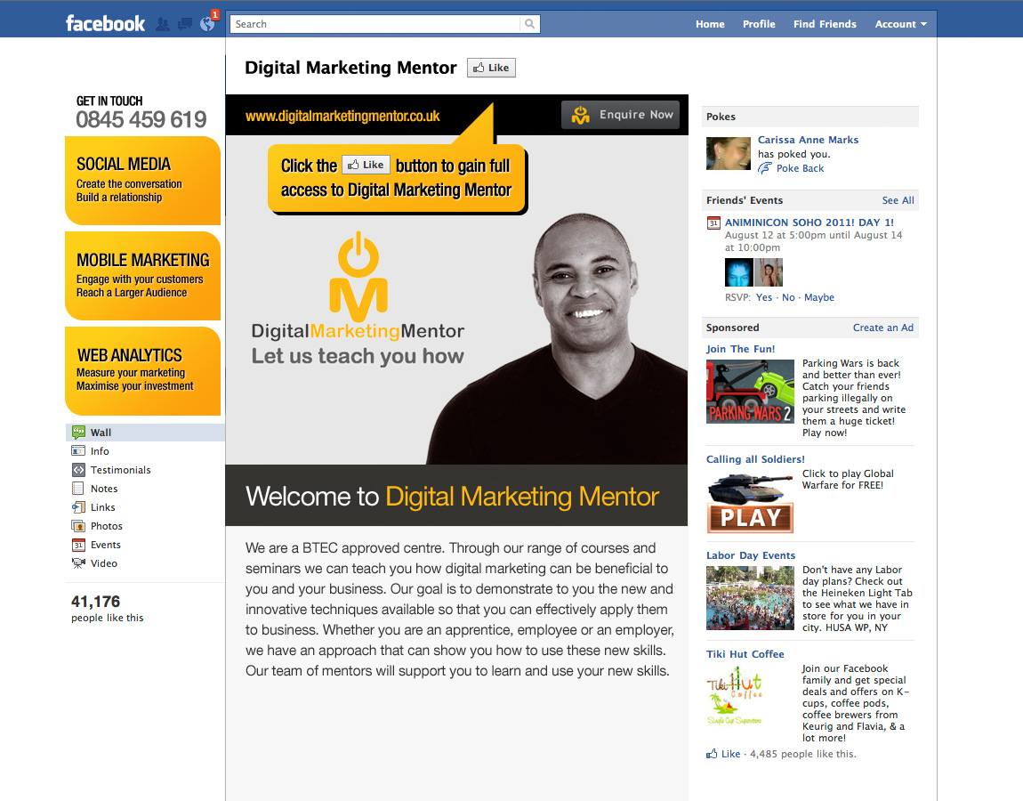
Task: Click the Facebook logo
Action: click(105, 23)
